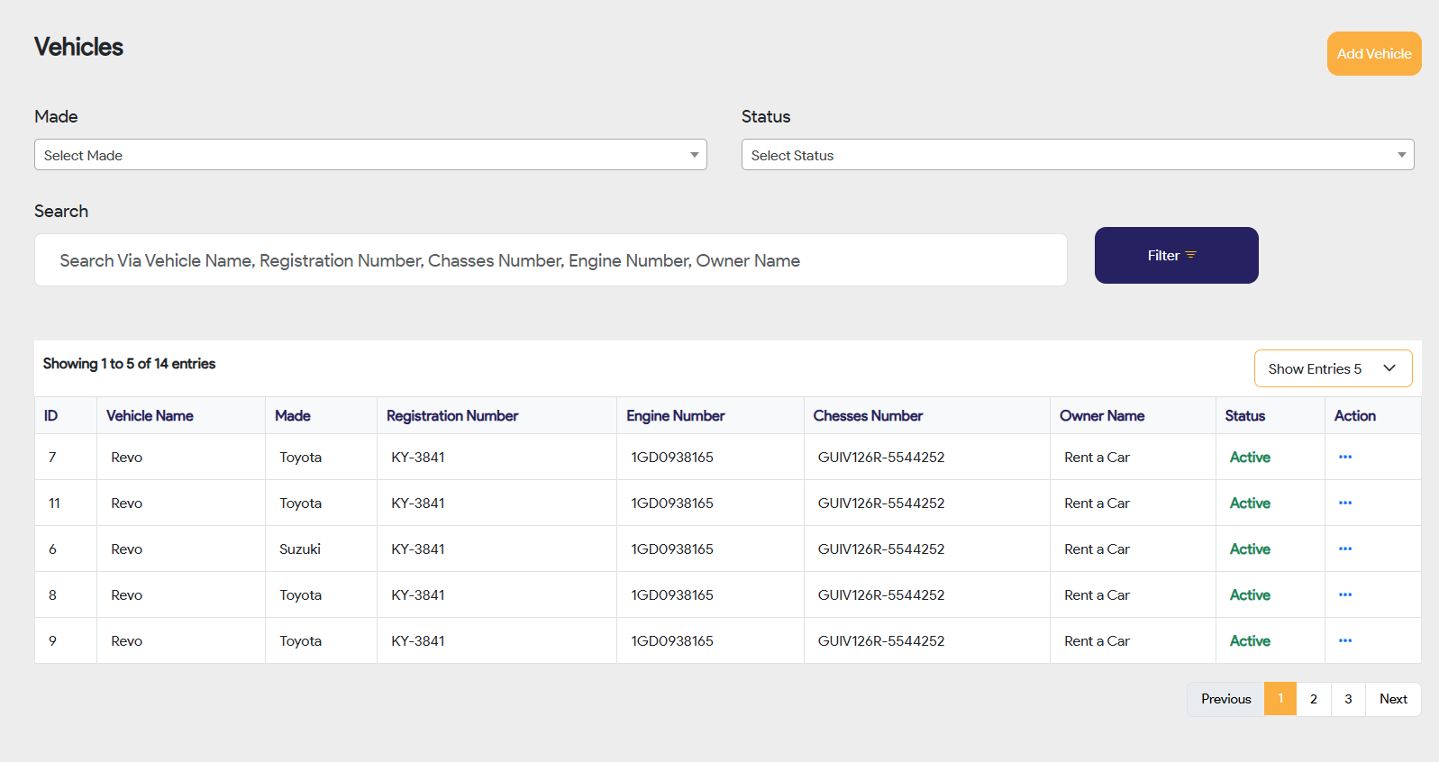Click the Previous pagination button
Screen dimensions: 1439x762
coord(1225,699)
